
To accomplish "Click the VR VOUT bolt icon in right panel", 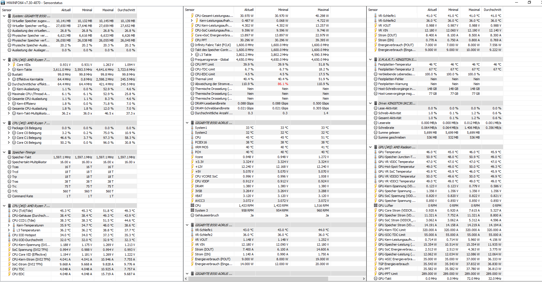I will [376, 25].
